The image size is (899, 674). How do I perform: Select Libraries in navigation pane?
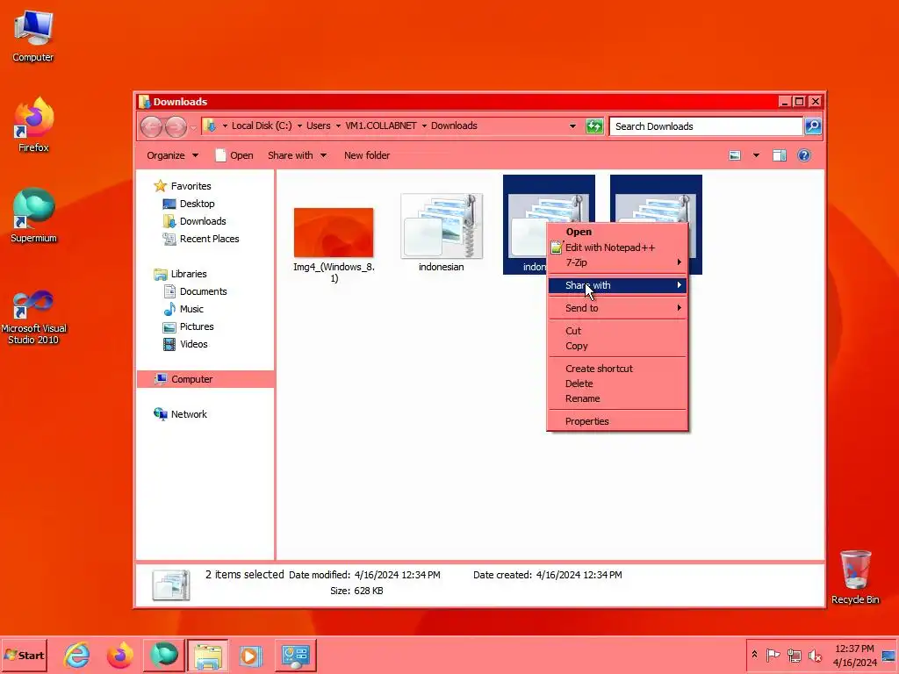pos(180,274)
